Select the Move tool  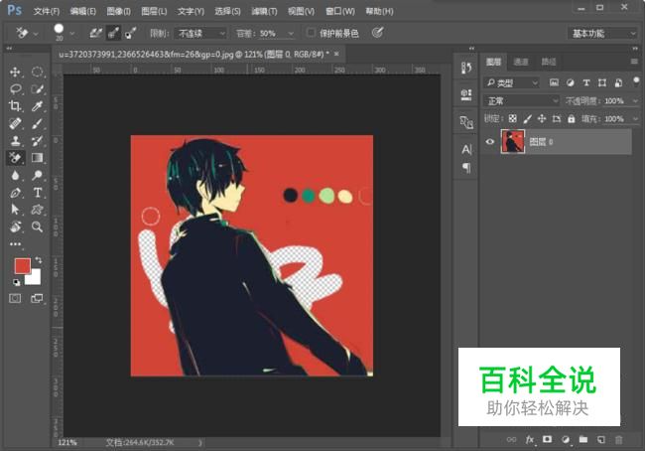coord(15,73)
